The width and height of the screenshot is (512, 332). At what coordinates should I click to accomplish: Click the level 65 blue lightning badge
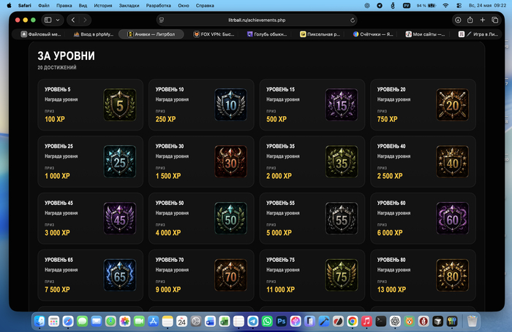pos(120,275)
